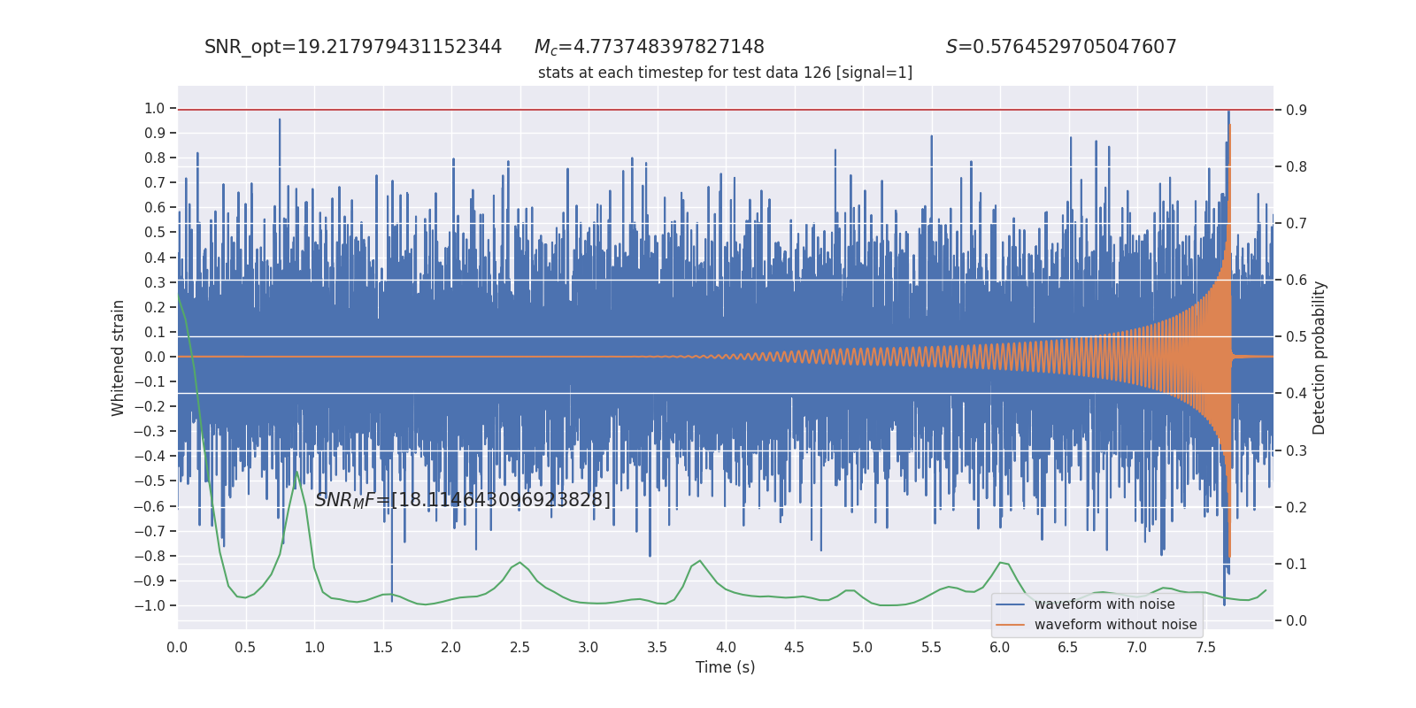Select the M_c=4.773748397827148 label
The image size is (1416, 708).
649,47
